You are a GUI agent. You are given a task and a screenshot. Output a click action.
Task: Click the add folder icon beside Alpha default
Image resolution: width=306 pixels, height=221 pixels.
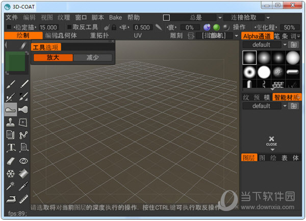tap(293, 44)
